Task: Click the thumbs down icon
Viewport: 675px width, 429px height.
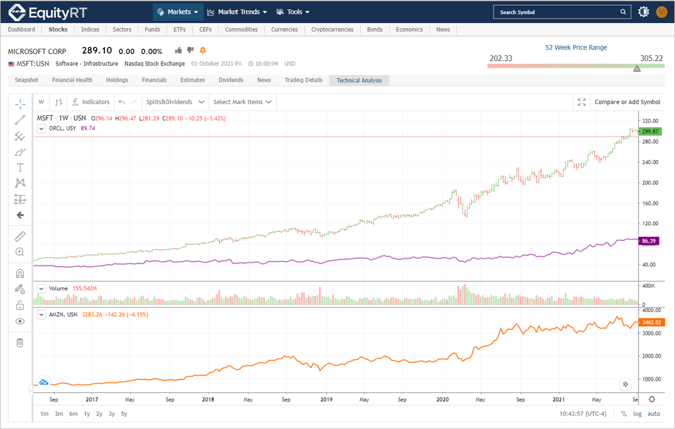Action: (190, 51)
